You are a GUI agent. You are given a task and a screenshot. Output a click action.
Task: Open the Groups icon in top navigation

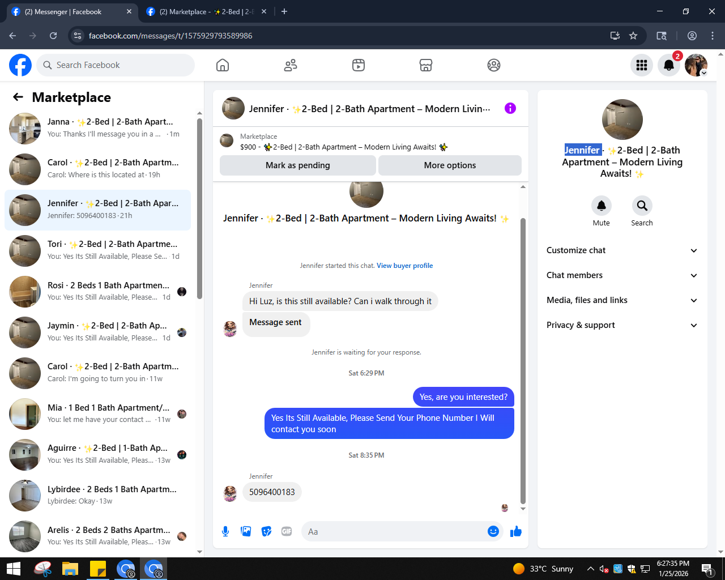click(494, 65)
